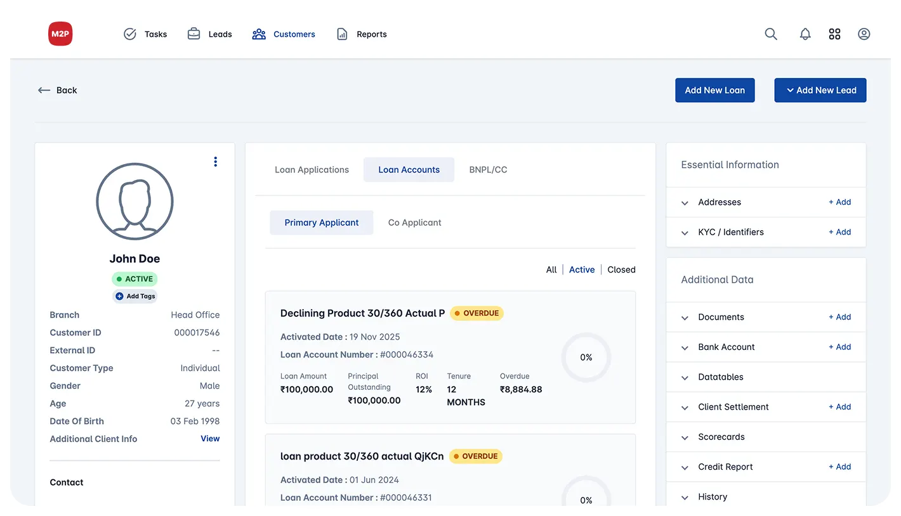View Additional Client Info
Screen dimensions: 901x516
tap(210, 439)
